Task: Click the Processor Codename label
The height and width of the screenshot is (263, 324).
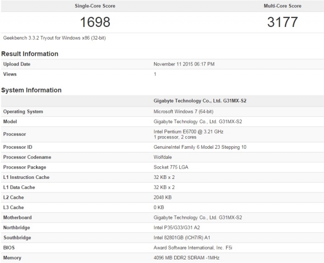Action: tap(27, 157)
